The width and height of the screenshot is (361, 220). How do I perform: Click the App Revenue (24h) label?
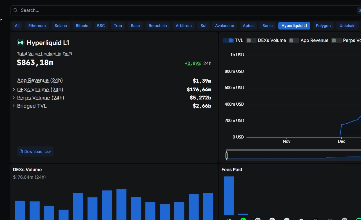pos(40,80)
